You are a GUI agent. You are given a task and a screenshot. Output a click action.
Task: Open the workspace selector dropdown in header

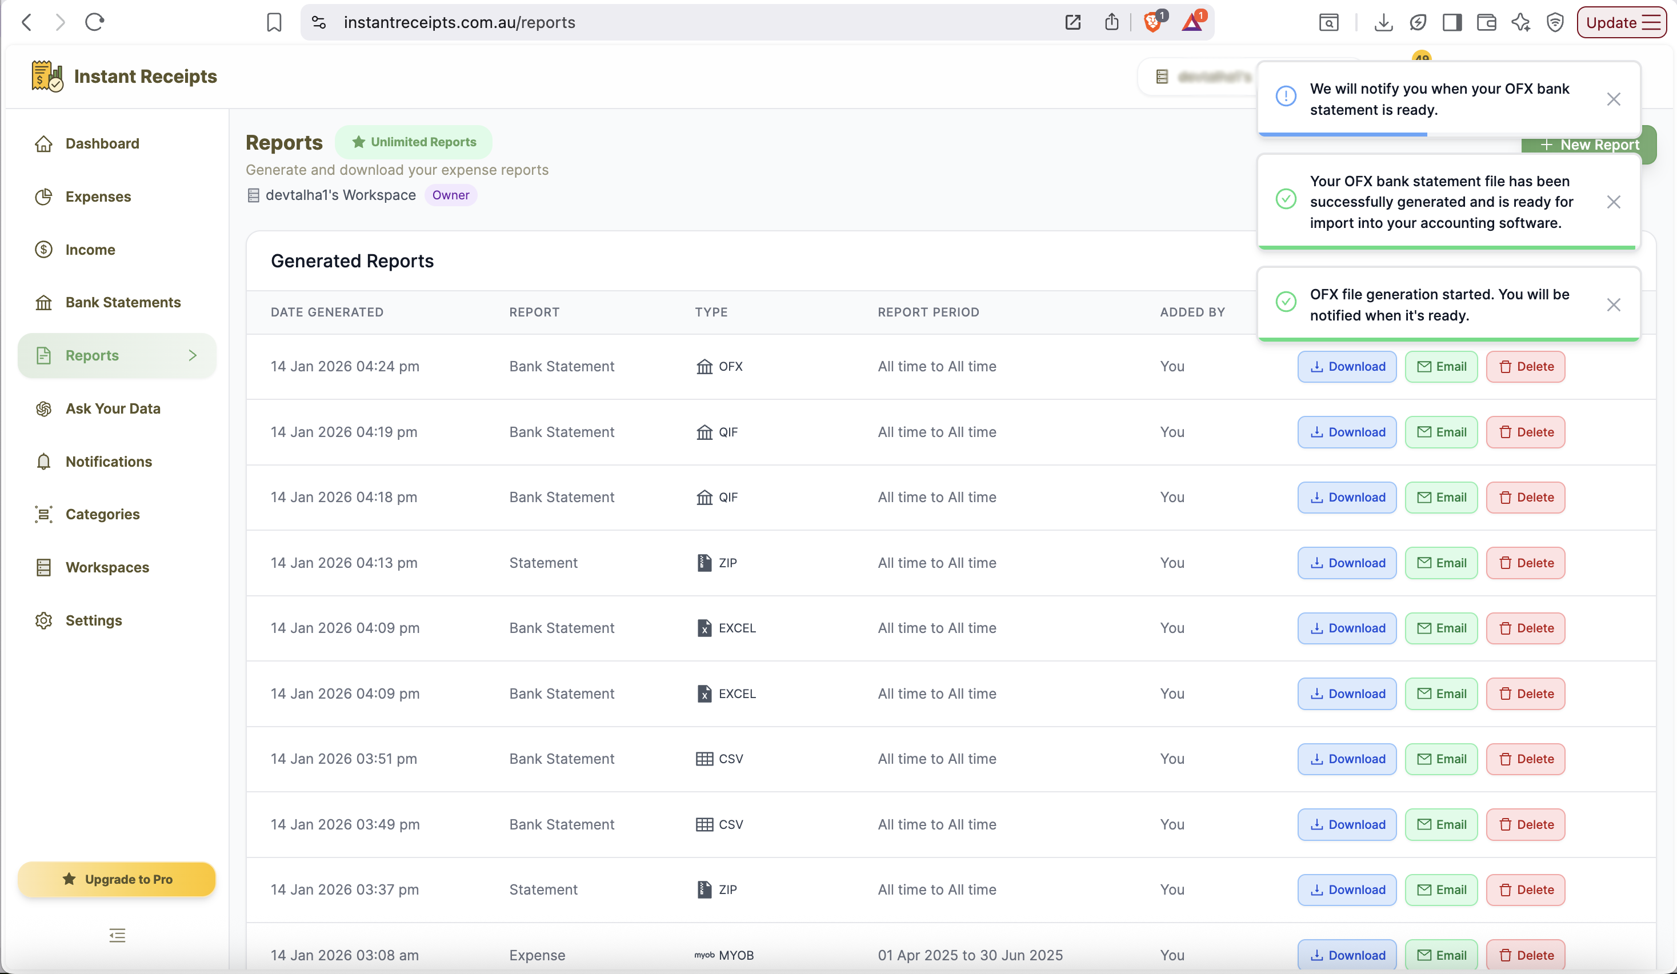(1198, 77)
